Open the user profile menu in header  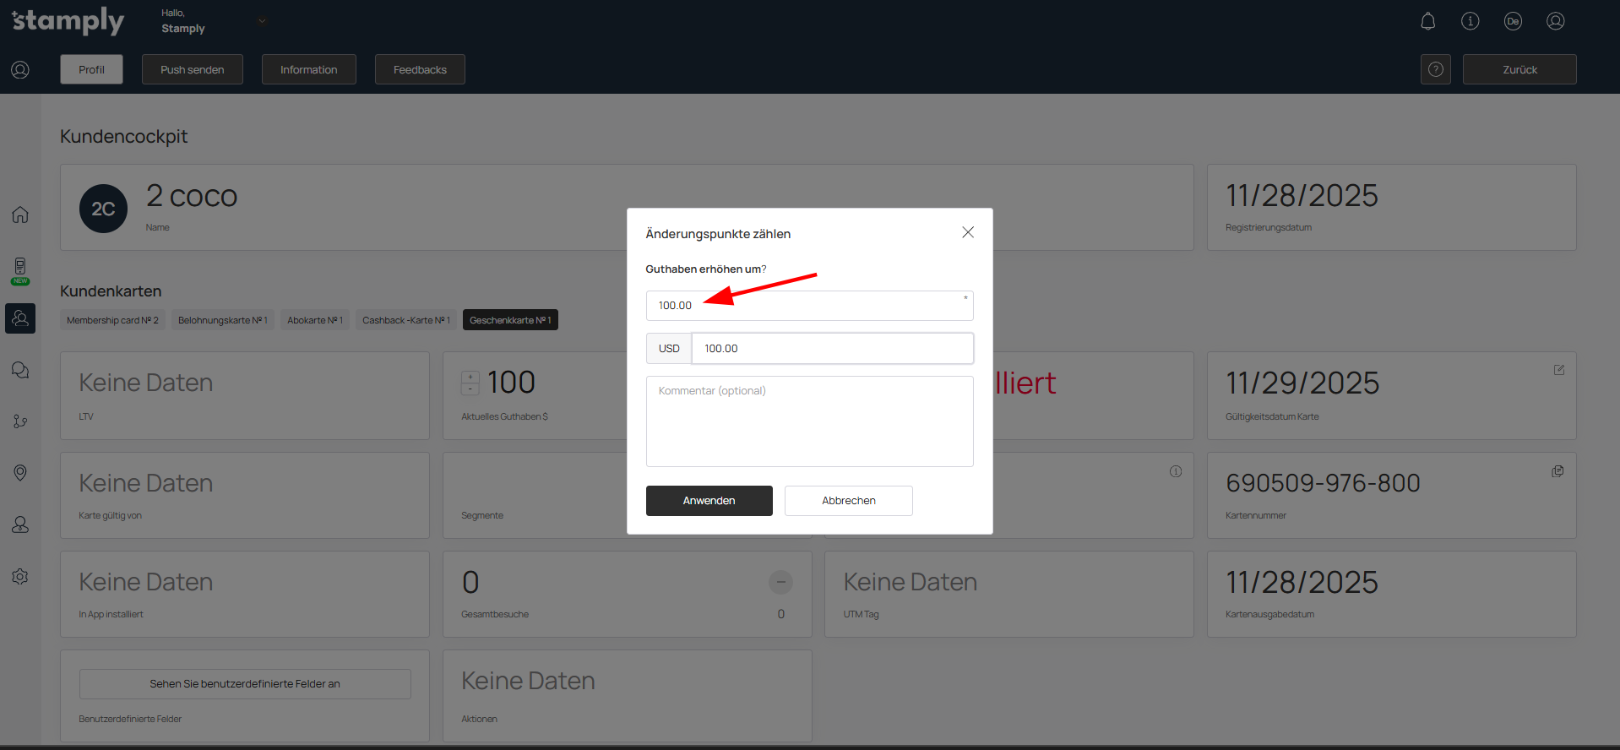(x=1555, y=21)
